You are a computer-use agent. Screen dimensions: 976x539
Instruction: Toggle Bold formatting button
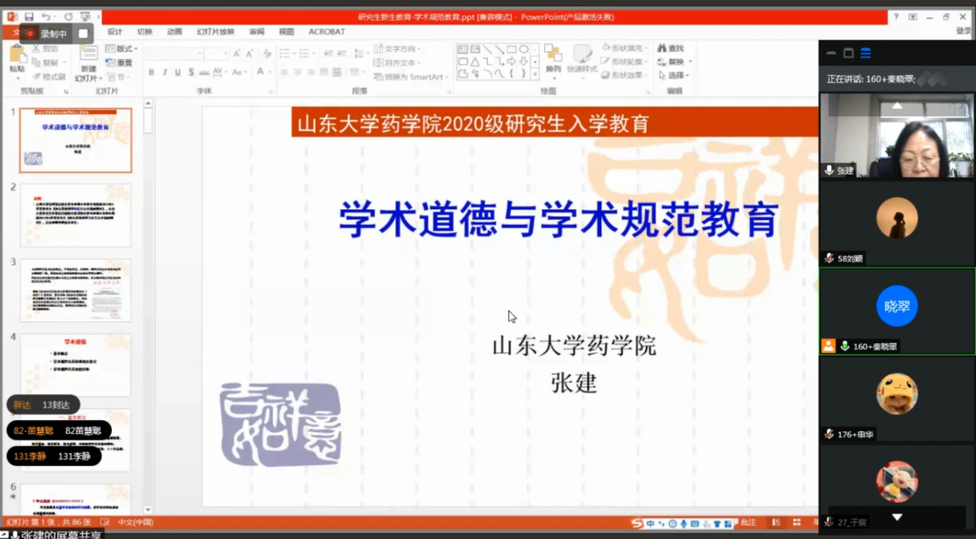pos(152,72)
